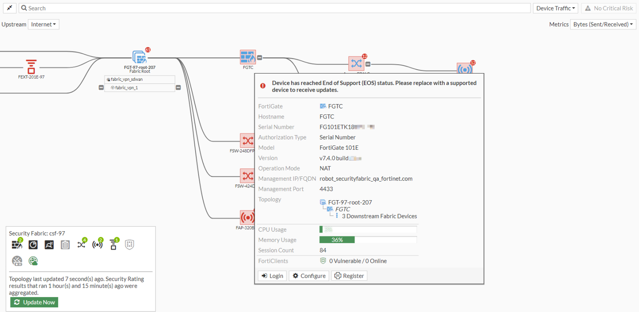The width and height of the screenshot is (639, 312).
Task: Select the FGT-97-root-207 Fabric Root node
Action: 140,57
